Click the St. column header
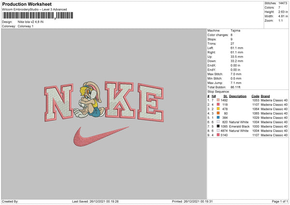Image resolution: width=290 pixels, height=205 pixels. coord(225,96)
